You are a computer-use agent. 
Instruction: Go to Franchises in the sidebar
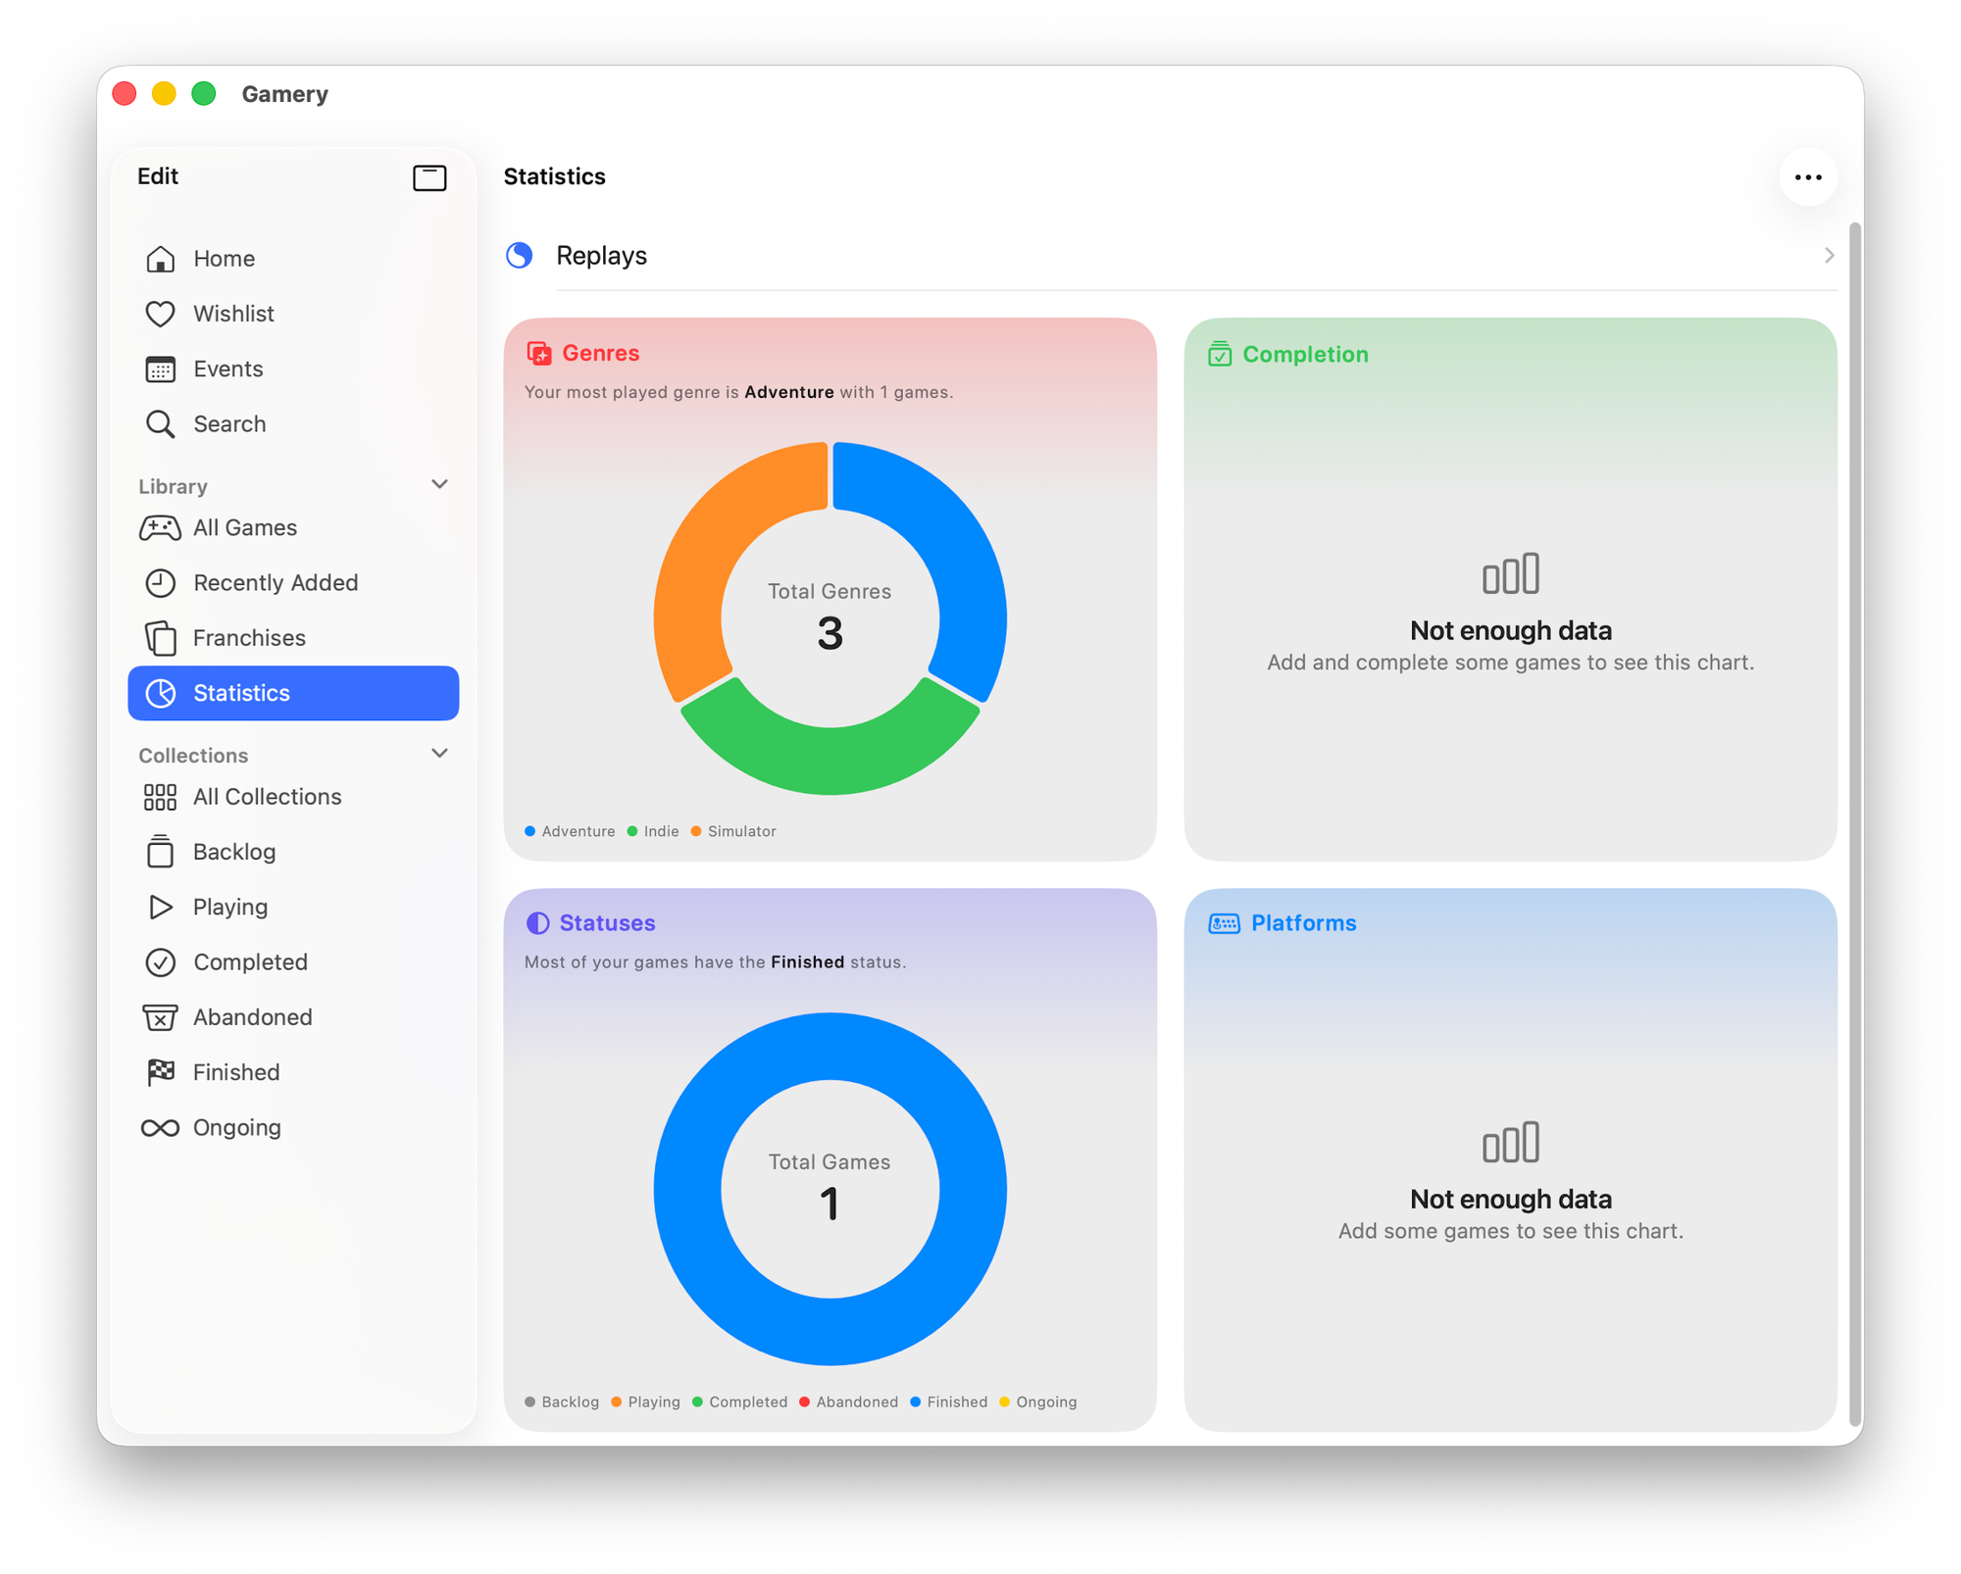coord(249,638)
